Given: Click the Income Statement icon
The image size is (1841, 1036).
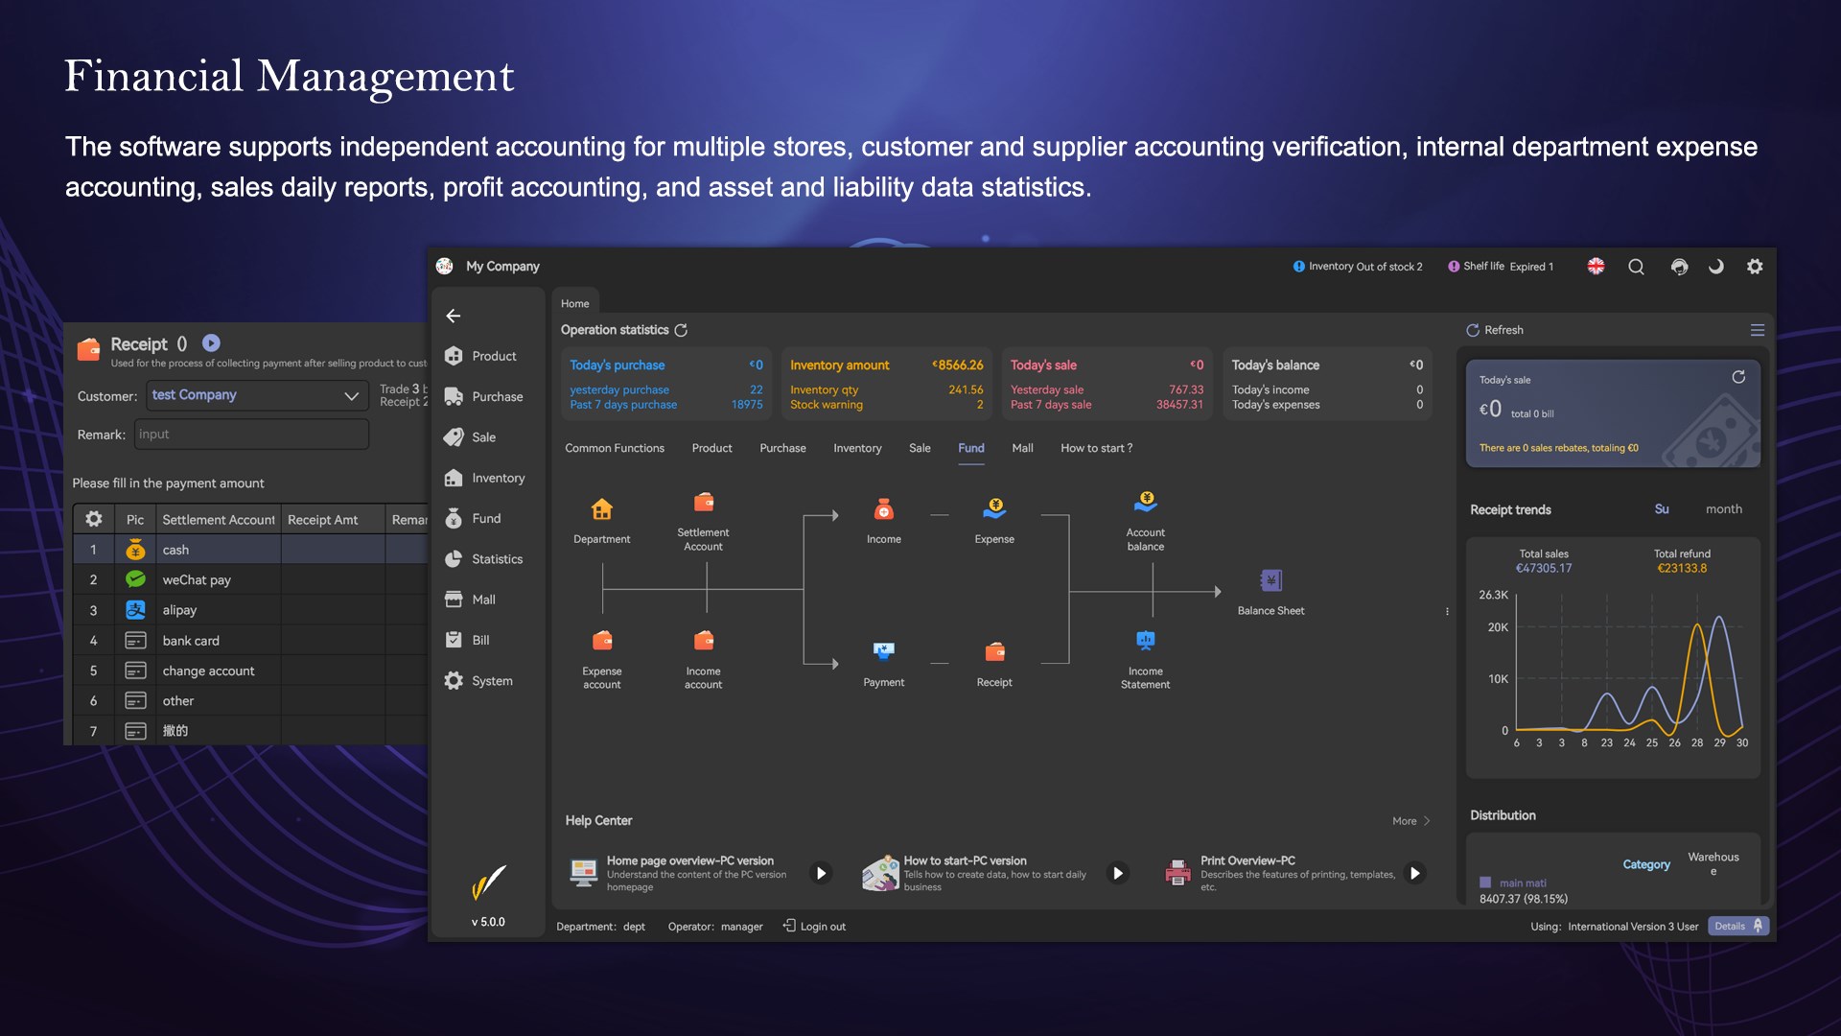Looking at the screenshot, I should coord(1145,642).
